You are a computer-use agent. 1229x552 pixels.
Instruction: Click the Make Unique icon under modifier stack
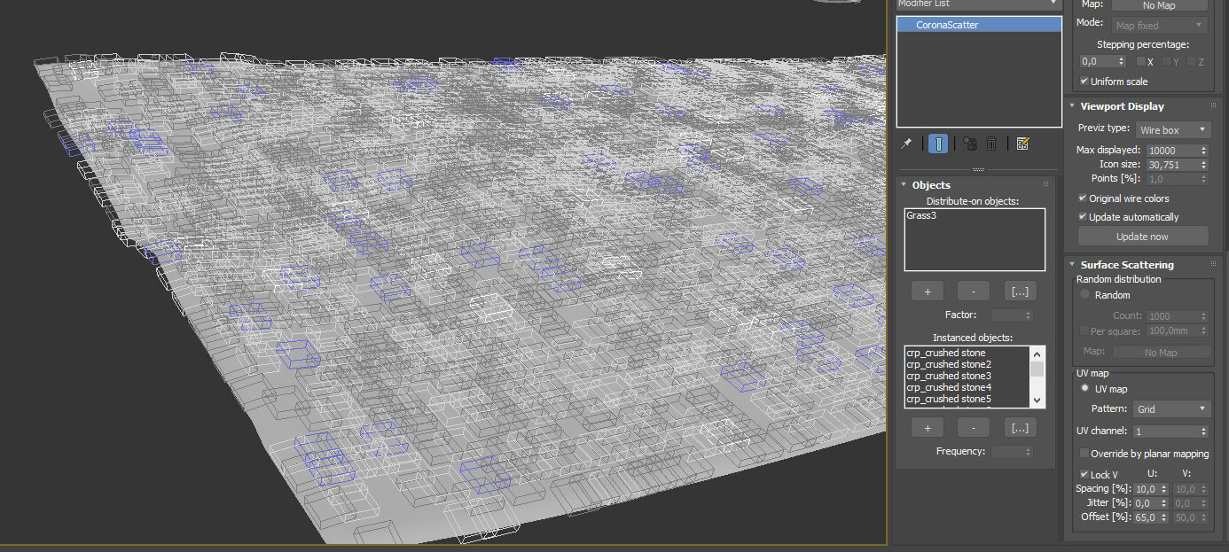[x=969, y=143]
